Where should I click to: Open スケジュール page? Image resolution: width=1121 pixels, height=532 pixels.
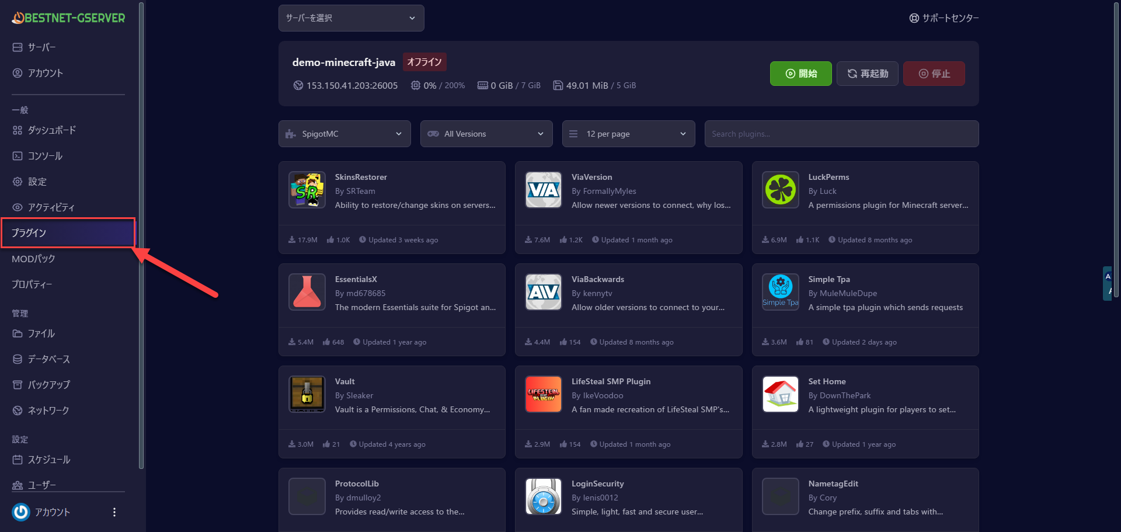(x=41, y=460)
